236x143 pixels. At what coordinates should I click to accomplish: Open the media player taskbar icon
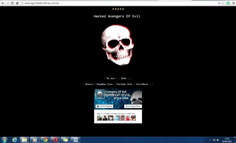(x=35, y=140)
